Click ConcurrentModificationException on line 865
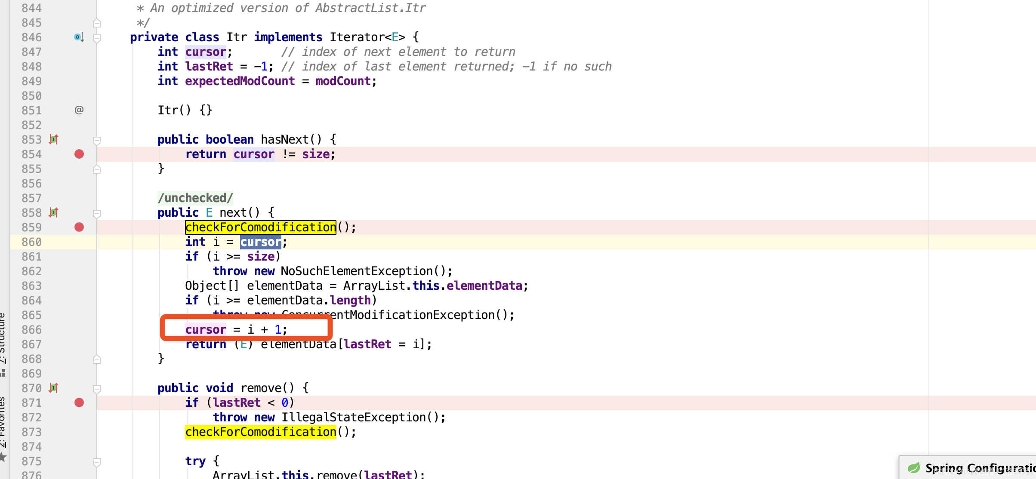The height and width of the screenshot is (479, 1036). [x=387, y=315]
